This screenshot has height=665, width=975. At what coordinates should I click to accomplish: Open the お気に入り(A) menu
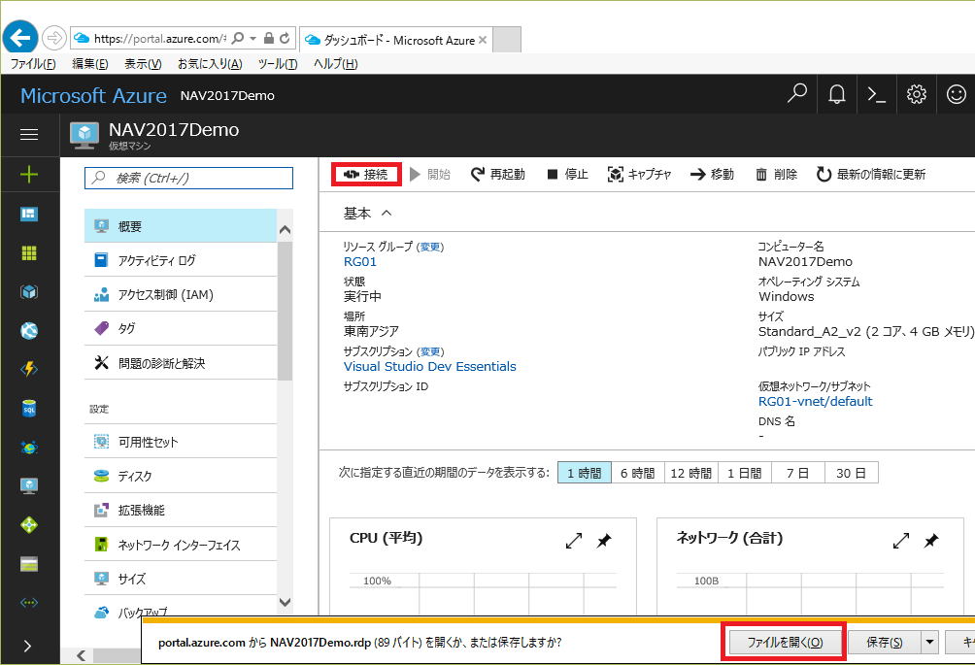click(x=210, y=64)
